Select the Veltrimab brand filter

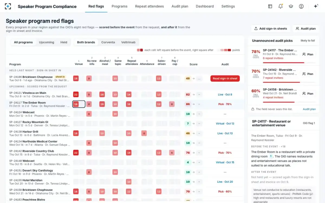[129, 42]
